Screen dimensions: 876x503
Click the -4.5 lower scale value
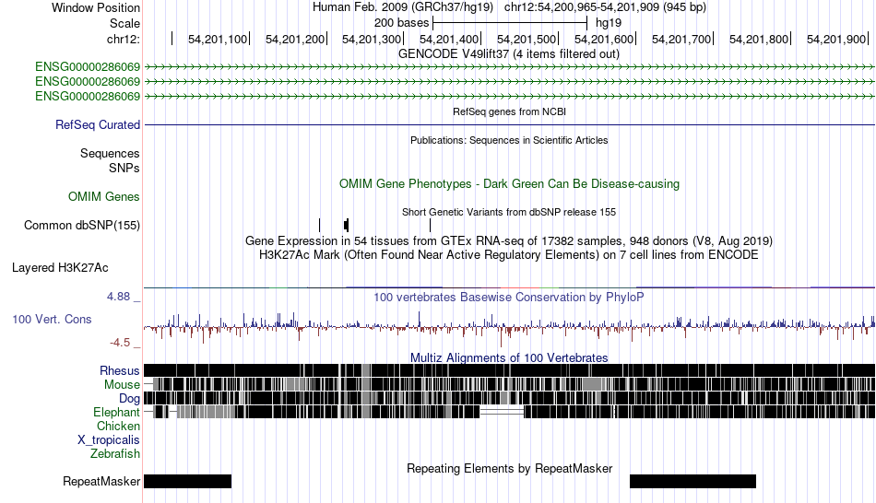click(120, 343)
